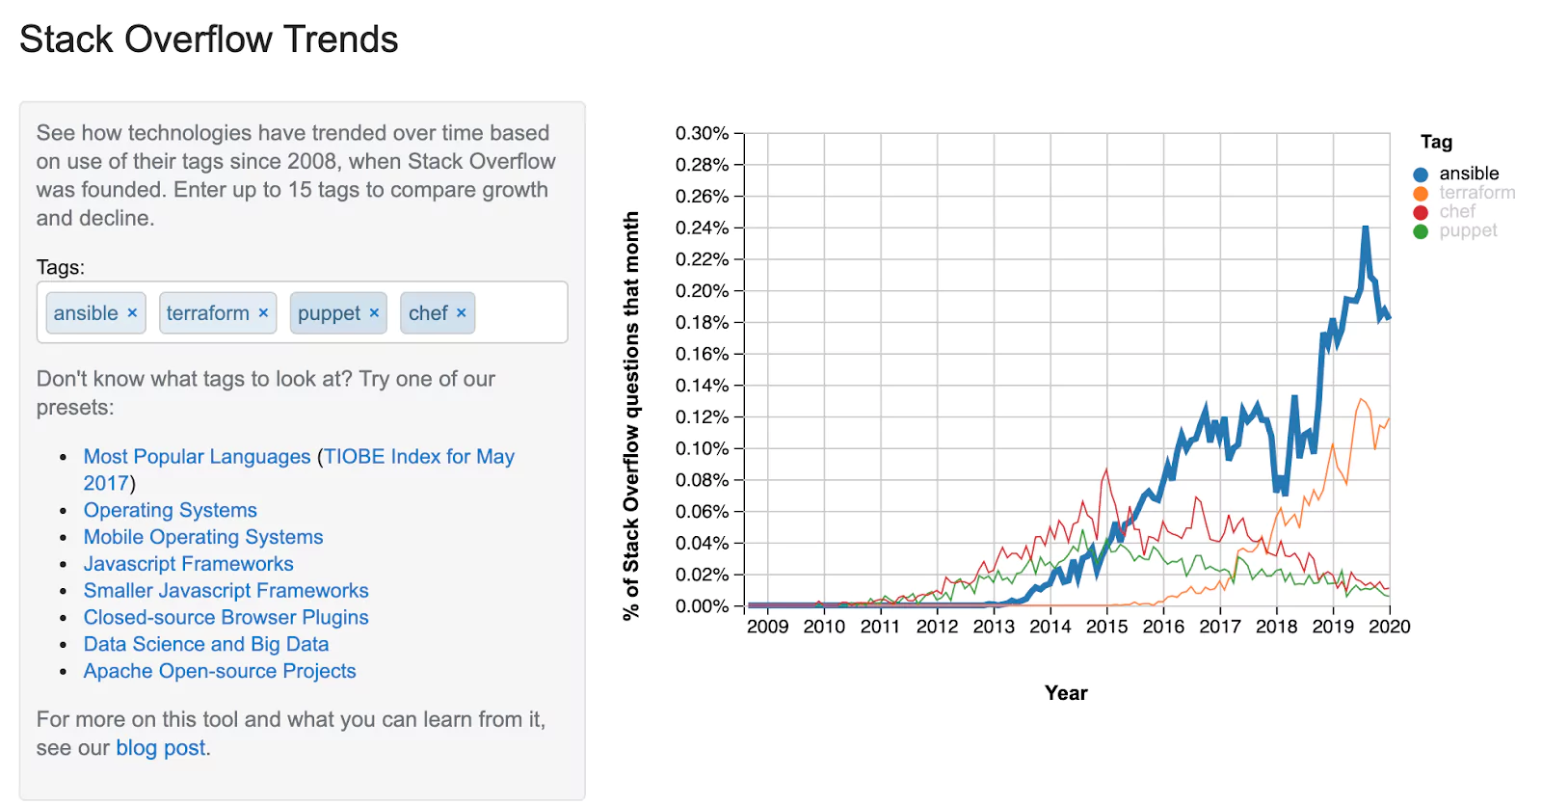The height and width of the screenshot is (804, 1542).
Task: Click the 2015 x-axis year label
Action: point(1106,627)
